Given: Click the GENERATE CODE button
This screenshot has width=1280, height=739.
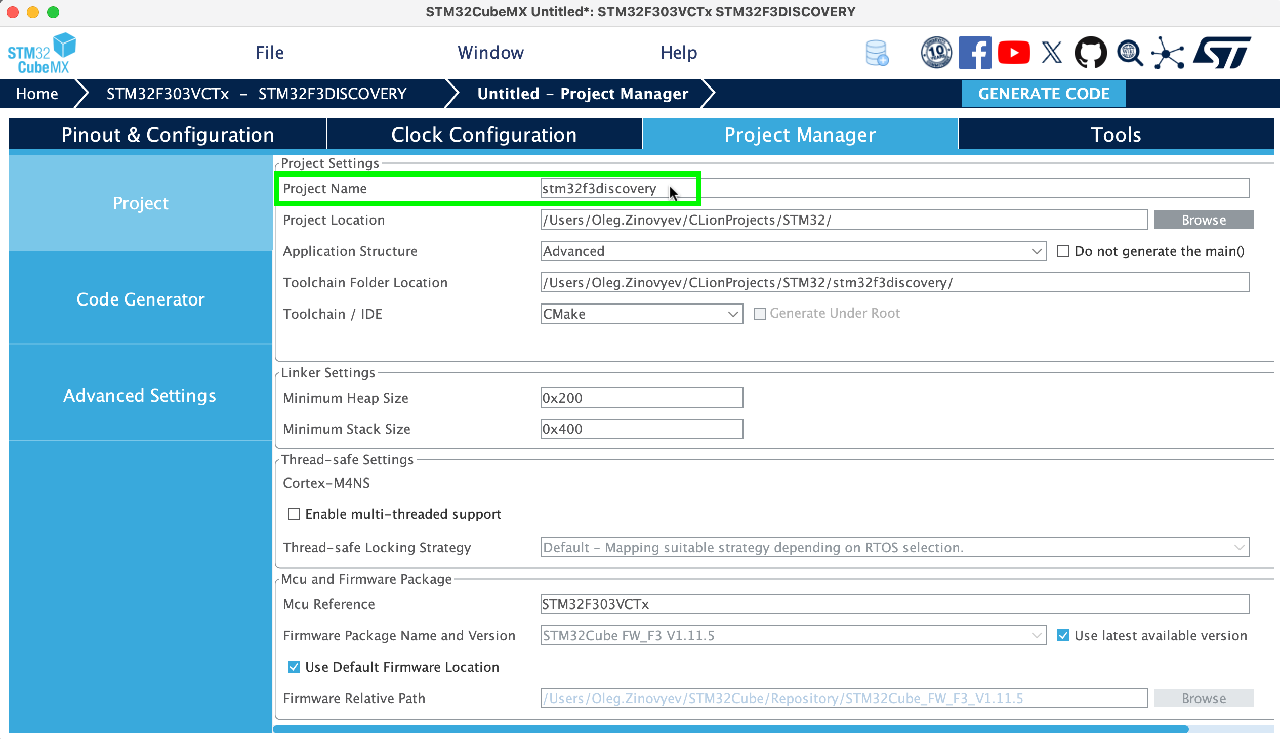Looking at the screenshot, I should pyautogui.click(x=1044, y=93).
